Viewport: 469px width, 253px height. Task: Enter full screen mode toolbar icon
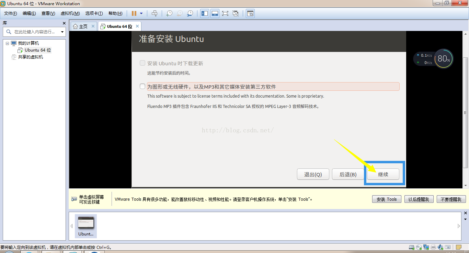(x=225, y=13)
